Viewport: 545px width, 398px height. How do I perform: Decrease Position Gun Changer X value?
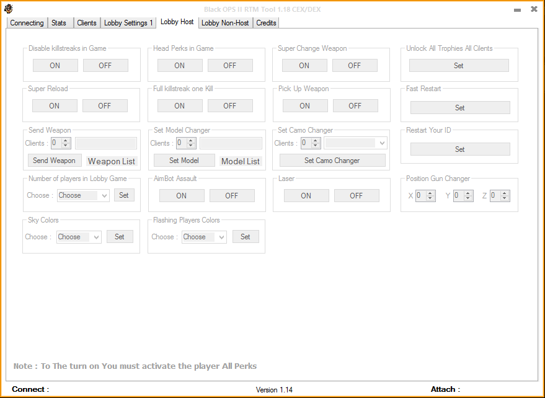pyautogui.click(x=430, y=198)
